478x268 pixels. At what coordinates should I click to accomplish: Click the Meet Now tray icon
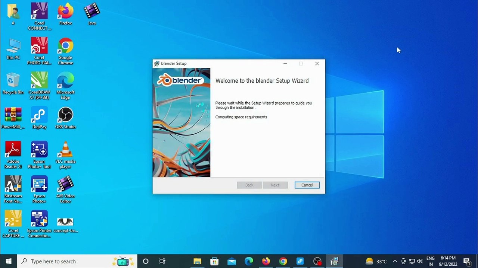click(403, 261)
